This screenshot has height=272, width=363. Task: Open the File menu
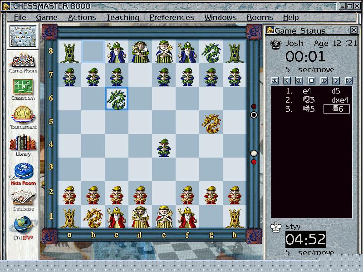20,17
